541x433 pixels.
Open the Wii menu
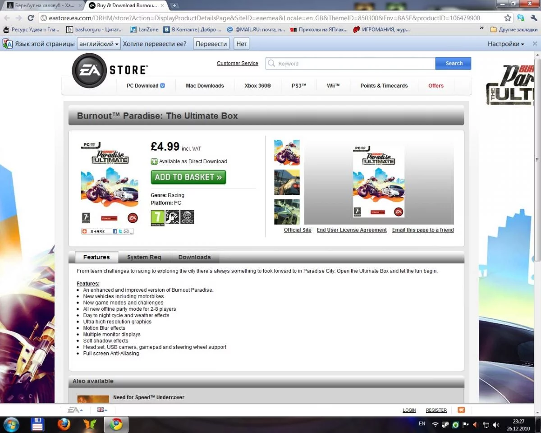coord(333,86)
